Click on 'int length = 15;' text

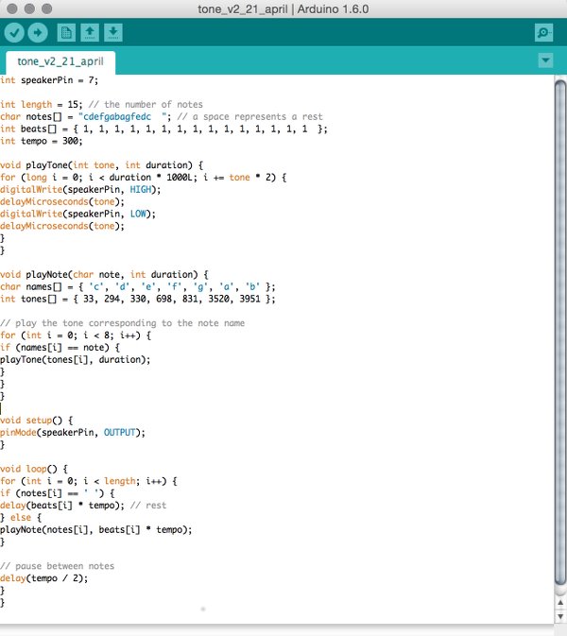click(x=41, y=105)
